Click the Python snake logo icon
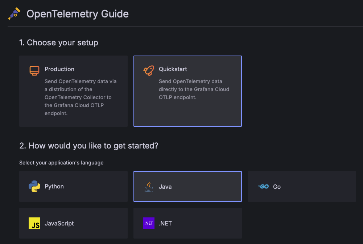The height and width of the screenshot is (244, 363). point(34,187)
